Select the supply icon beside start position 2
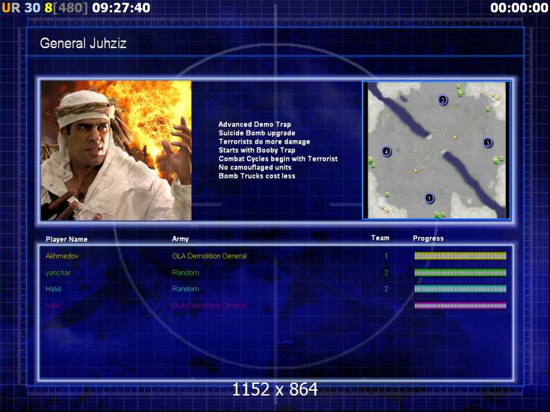This screenshot has height=412, width=550. click(459, 90)
